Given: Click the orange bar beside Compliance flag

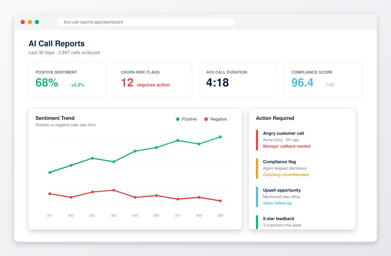Looking at the screenshot, I should click(x=257, y=169).
